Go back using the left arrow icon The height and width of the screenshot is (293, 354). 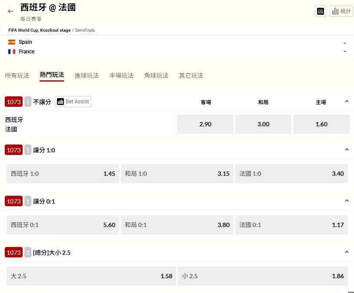coord(10,11)
